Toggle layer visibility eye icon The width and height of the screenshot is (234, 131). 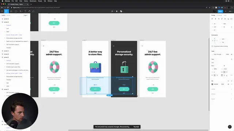coord(231,54)
